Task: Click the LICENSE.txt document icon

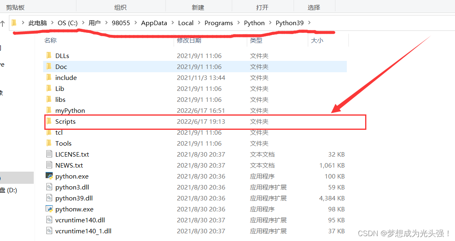Action: click(49, 154)
